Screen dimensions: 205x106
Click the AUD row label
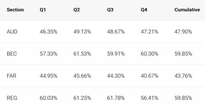pyautogui.click(x=12, y=32)
